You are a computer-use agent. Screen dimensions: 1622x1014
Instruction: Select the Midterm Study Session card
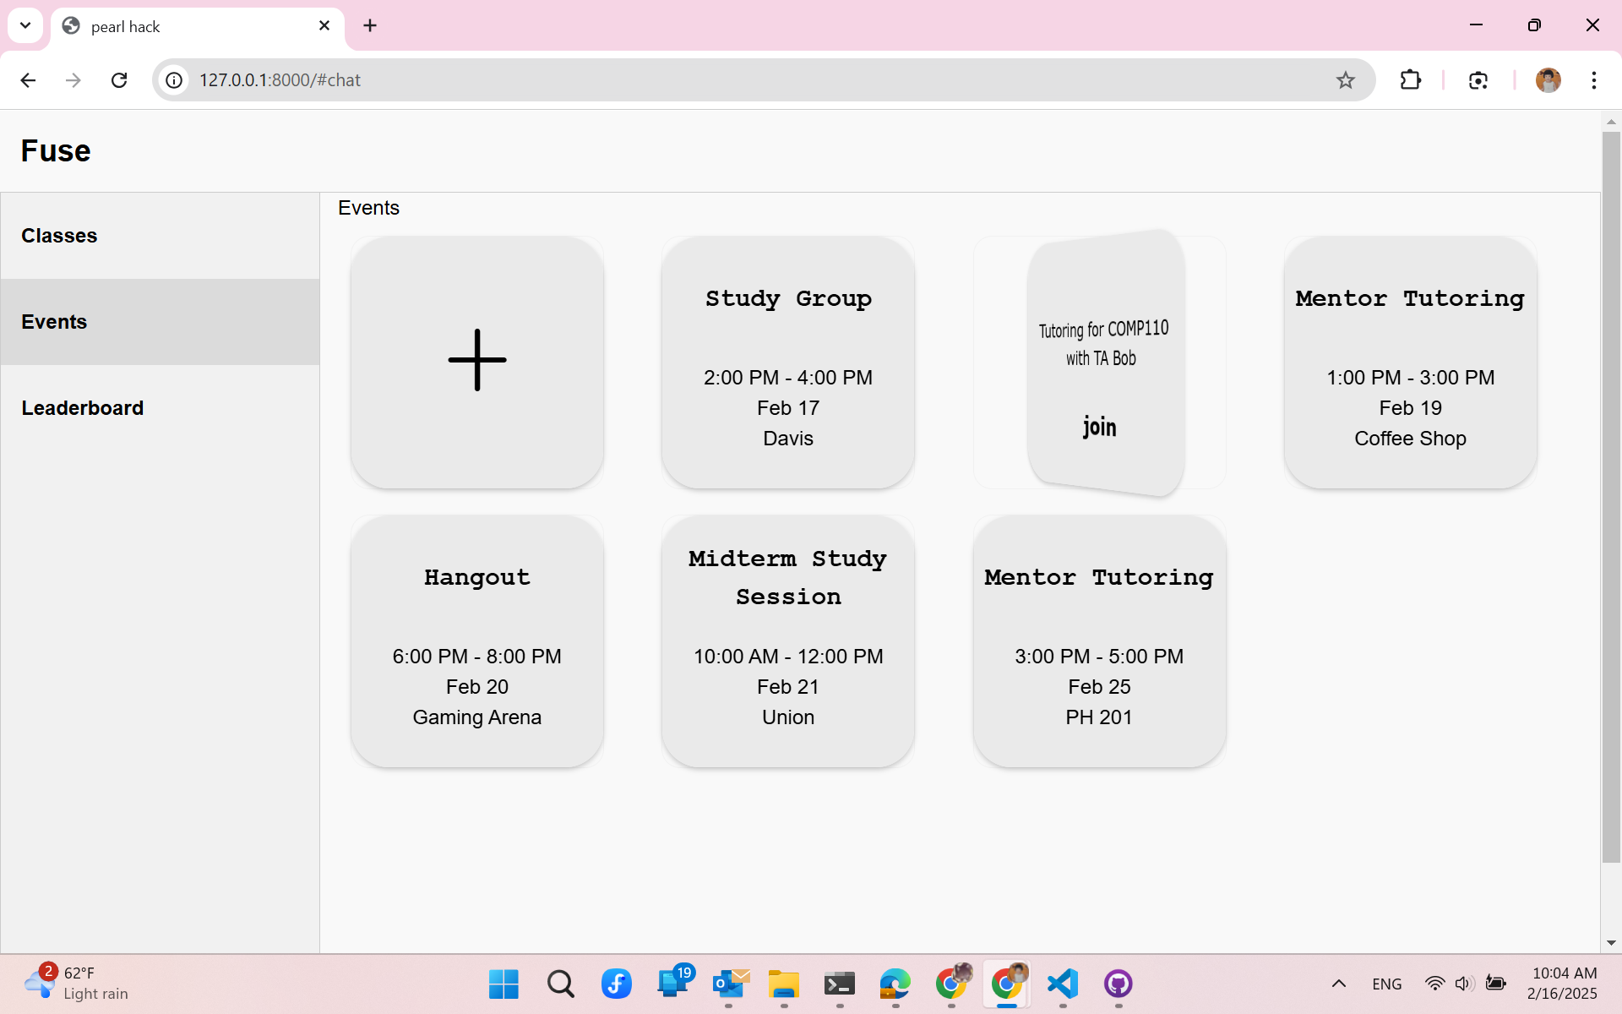pos(787,642)
